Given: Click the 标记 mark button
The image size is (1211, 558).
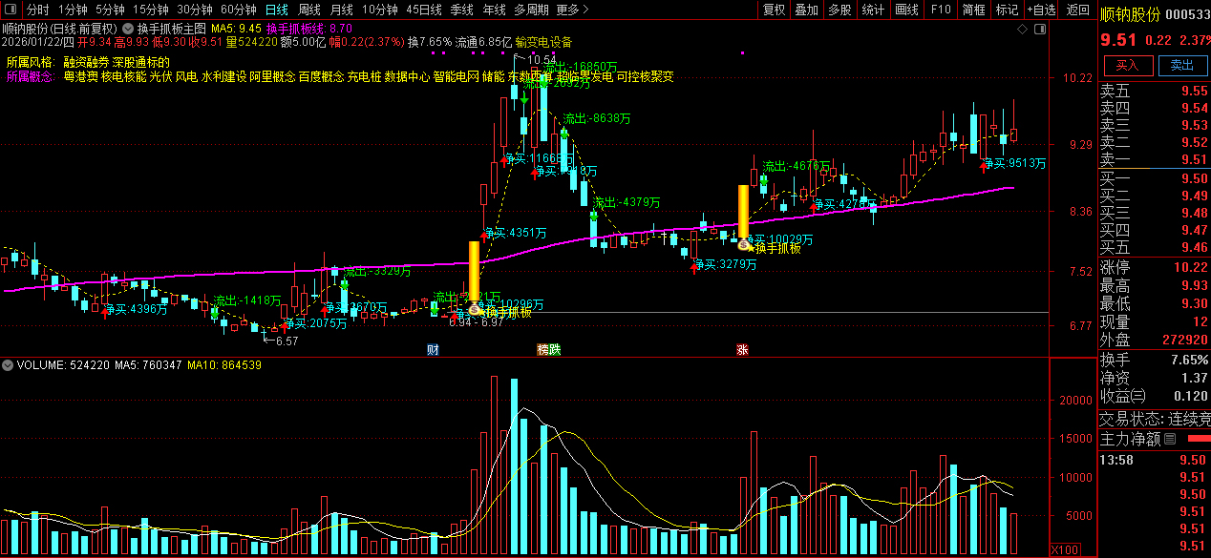Looking at the screenshot, I should click(x=1007, y=10).
